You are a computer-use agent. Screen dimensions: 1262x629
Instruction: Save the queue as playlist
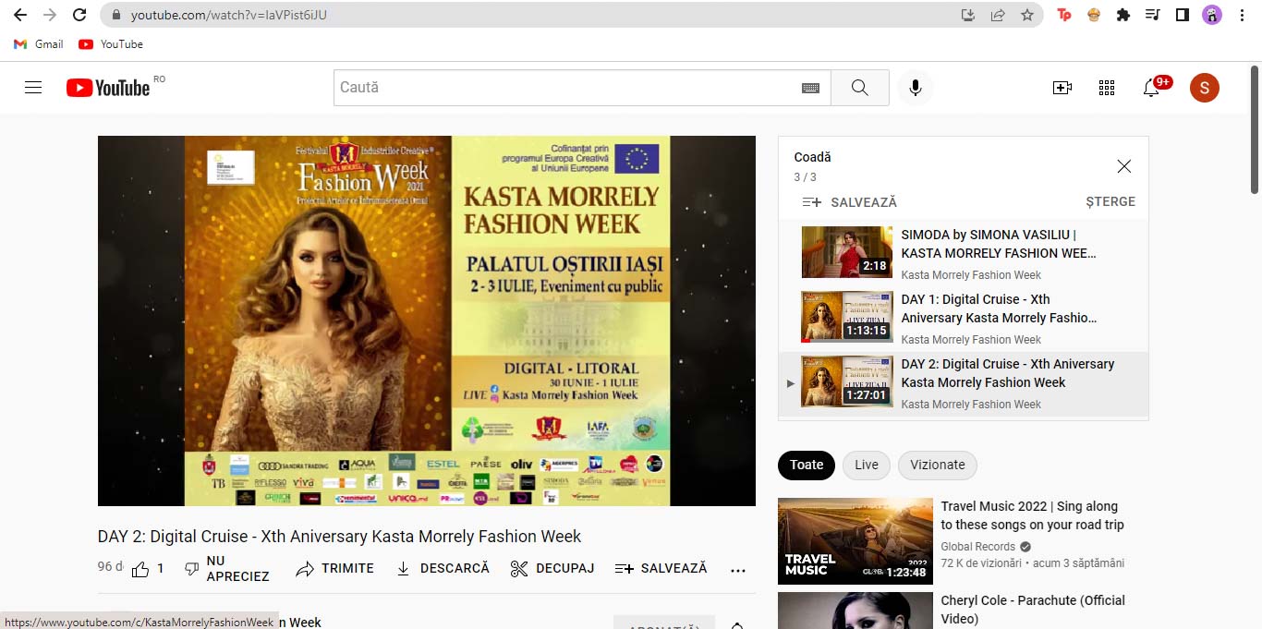pyautogui.click(x=849, y=202)
